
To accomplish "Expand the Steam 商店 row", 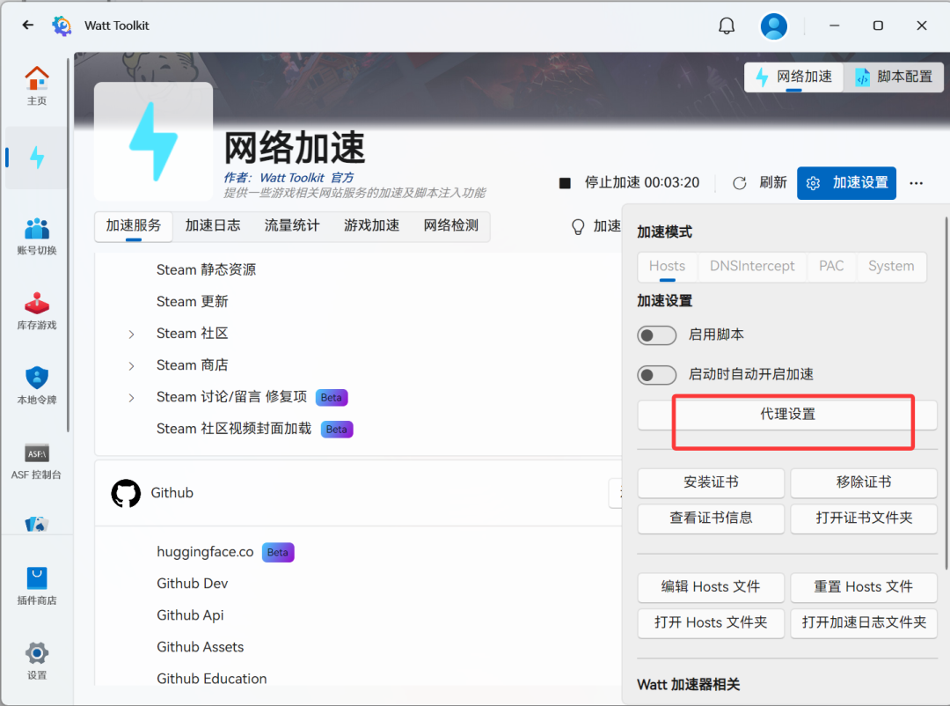I will click(x=131, y=365).
